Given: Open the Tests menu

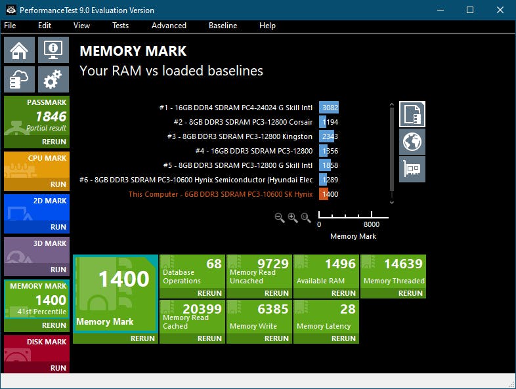Looking at the screenshot, I should tap(120, 26).
